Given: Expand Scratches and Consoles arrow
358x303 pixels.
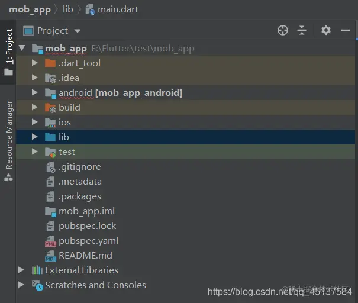Looking at the screenshot, I should pos(21,285).
